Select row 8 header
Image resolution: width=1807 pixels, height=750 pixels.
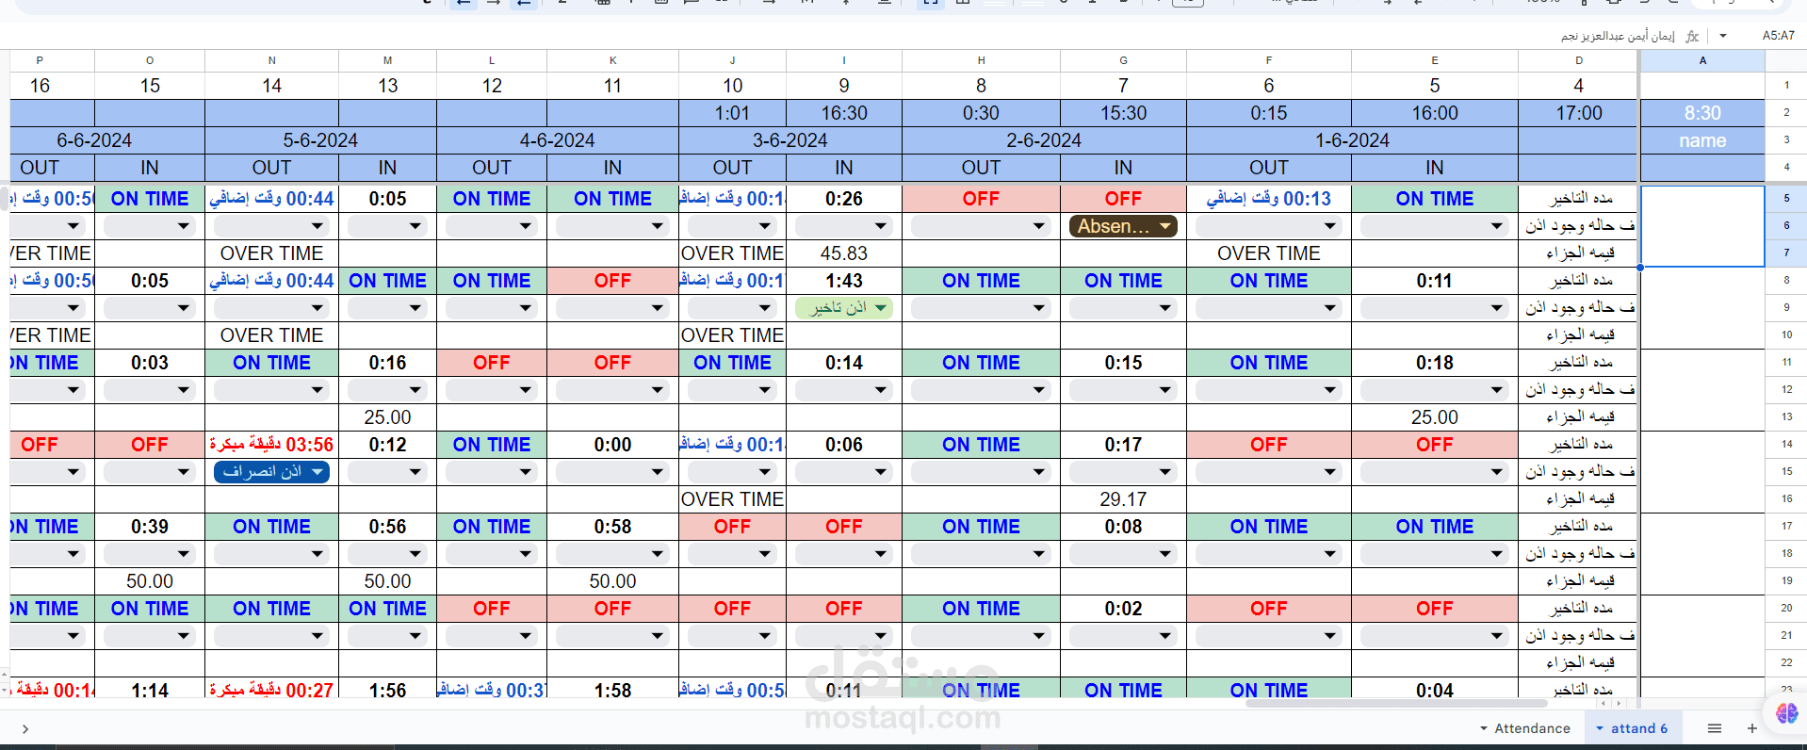tap(1786, 281)
